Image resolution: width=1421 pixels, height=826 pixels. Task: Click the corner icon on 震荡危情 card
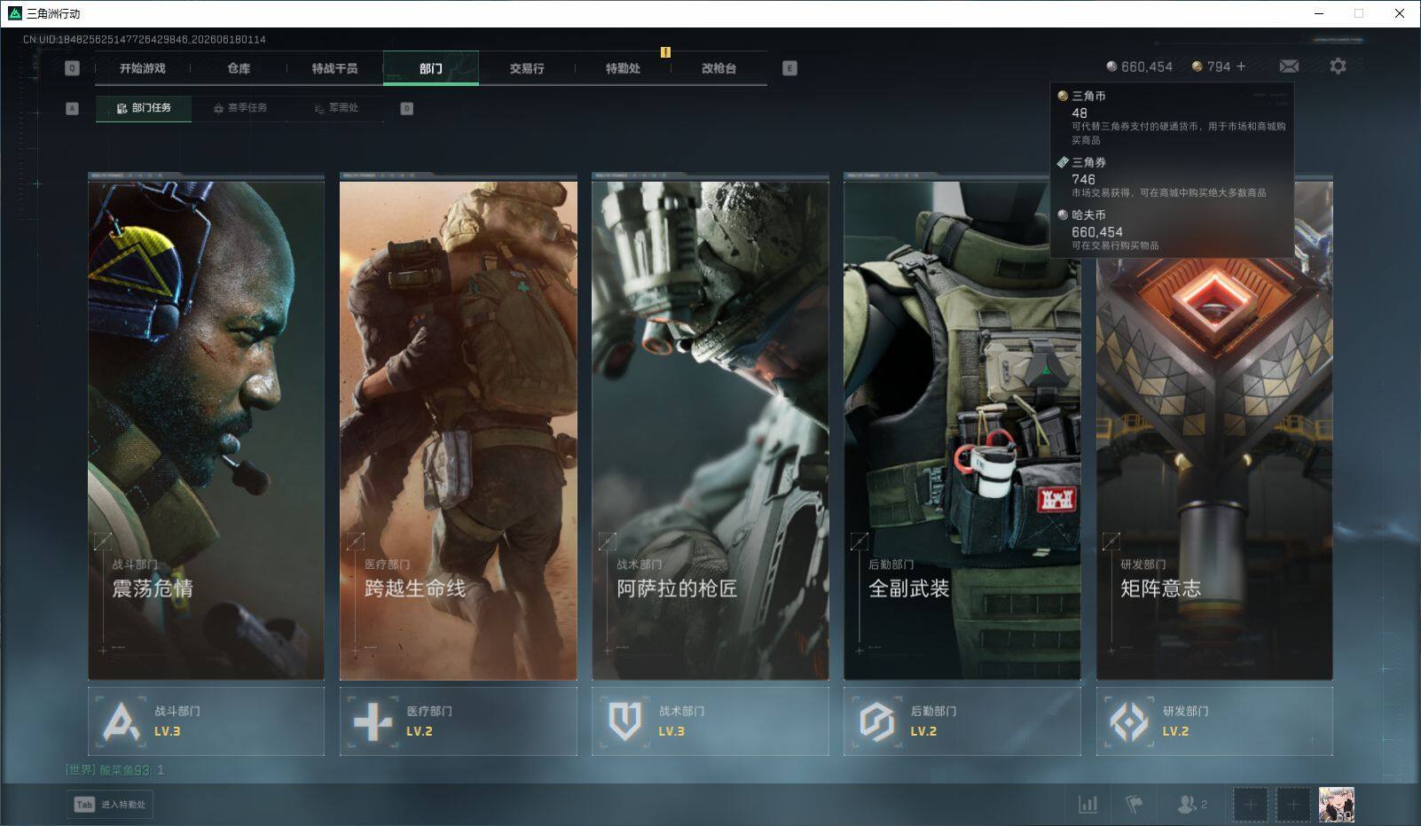[103, 541]
